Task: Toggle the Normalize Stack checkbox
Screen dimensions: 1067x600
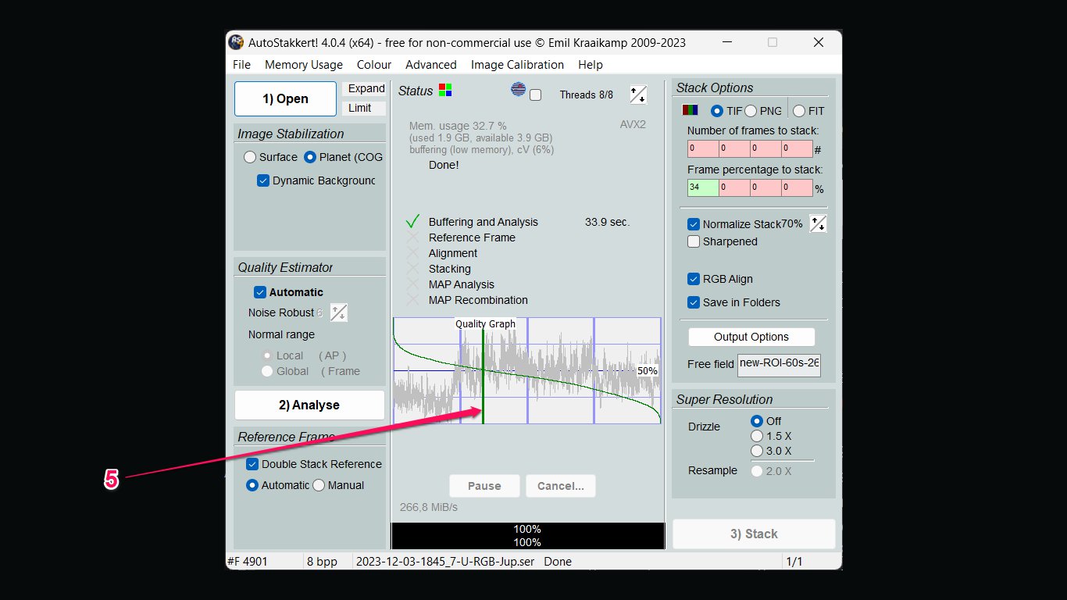Action: [694, 224]
